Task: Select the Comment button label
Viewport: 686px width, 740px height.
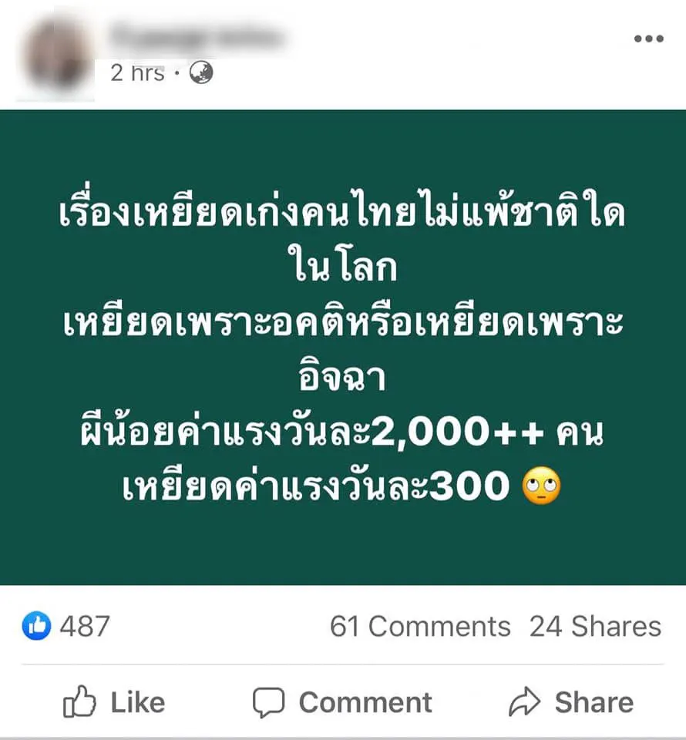Action: pos(365,702)
